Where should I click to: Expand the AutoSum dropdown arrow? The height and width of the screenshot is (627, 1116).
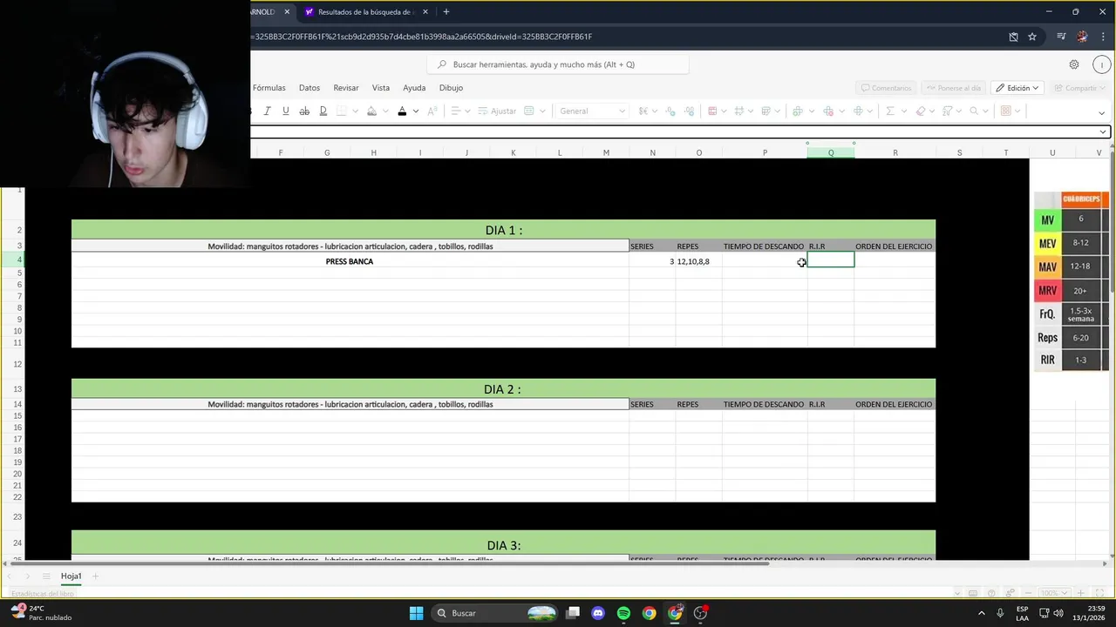coord(903,111)
